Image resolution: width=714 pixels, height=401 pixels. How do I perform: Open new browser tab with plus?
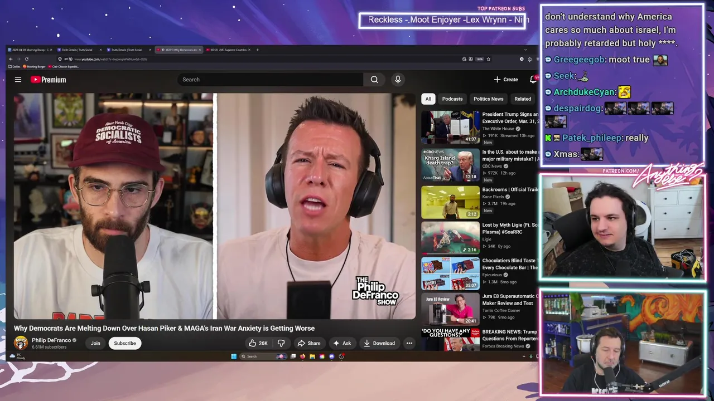(x=257, y=50)
